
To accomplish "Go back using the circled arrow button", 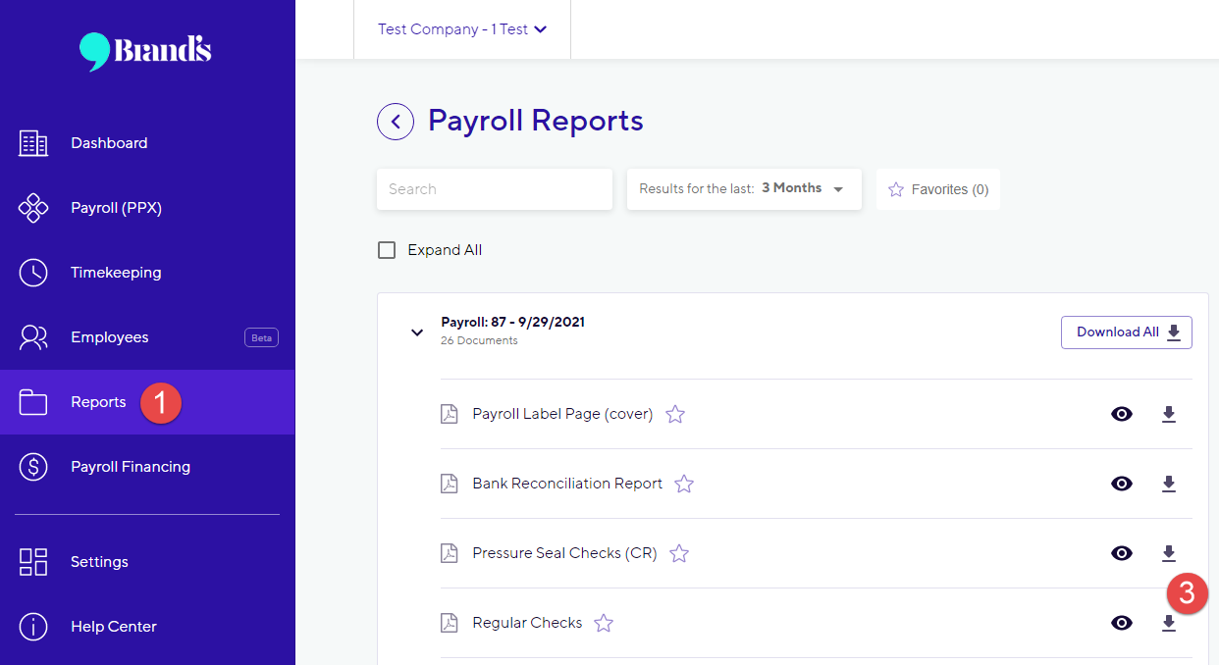I will coord(396,122).
